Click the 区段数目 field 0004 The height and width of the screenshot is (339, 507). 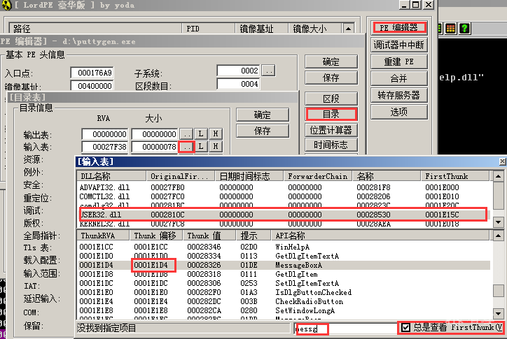239,84
